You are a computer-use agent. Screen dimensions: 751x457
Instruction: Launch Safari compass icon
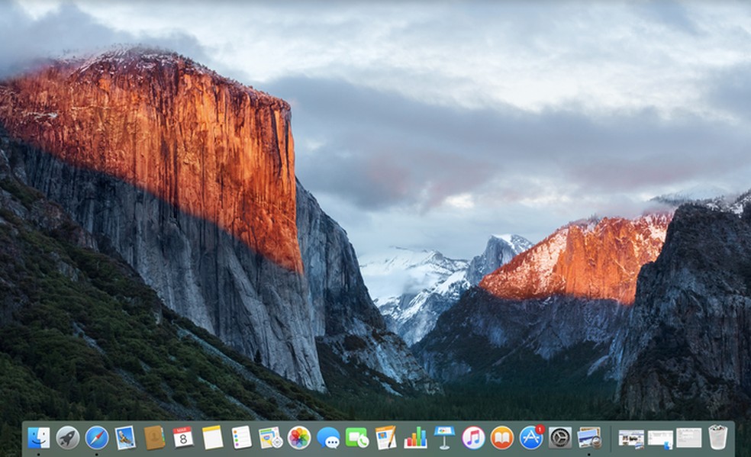pos(97,437)
